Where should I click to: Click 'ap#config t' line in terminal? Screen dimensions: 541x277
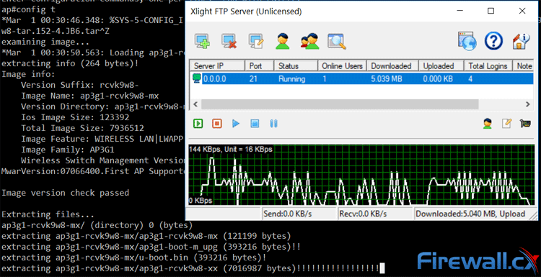pos(28,9)
